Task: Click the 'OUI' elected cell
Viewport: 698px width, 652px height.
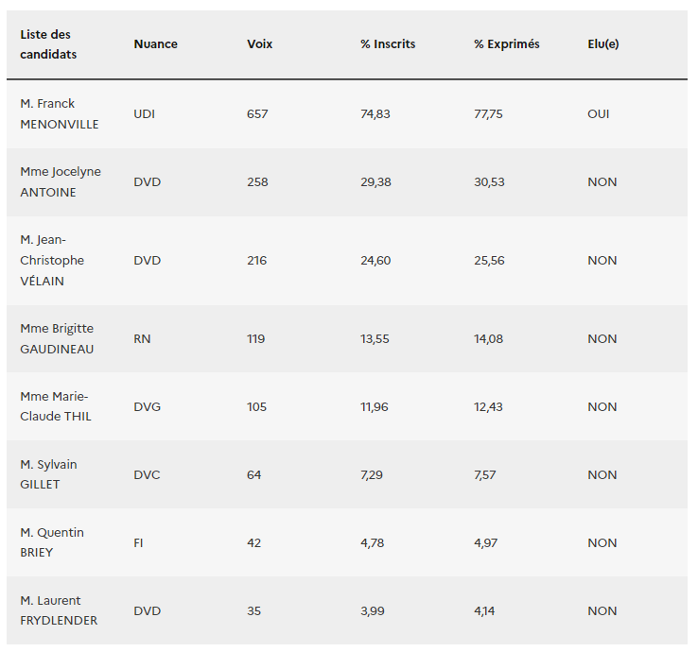Action: click(x=598, y=113)
